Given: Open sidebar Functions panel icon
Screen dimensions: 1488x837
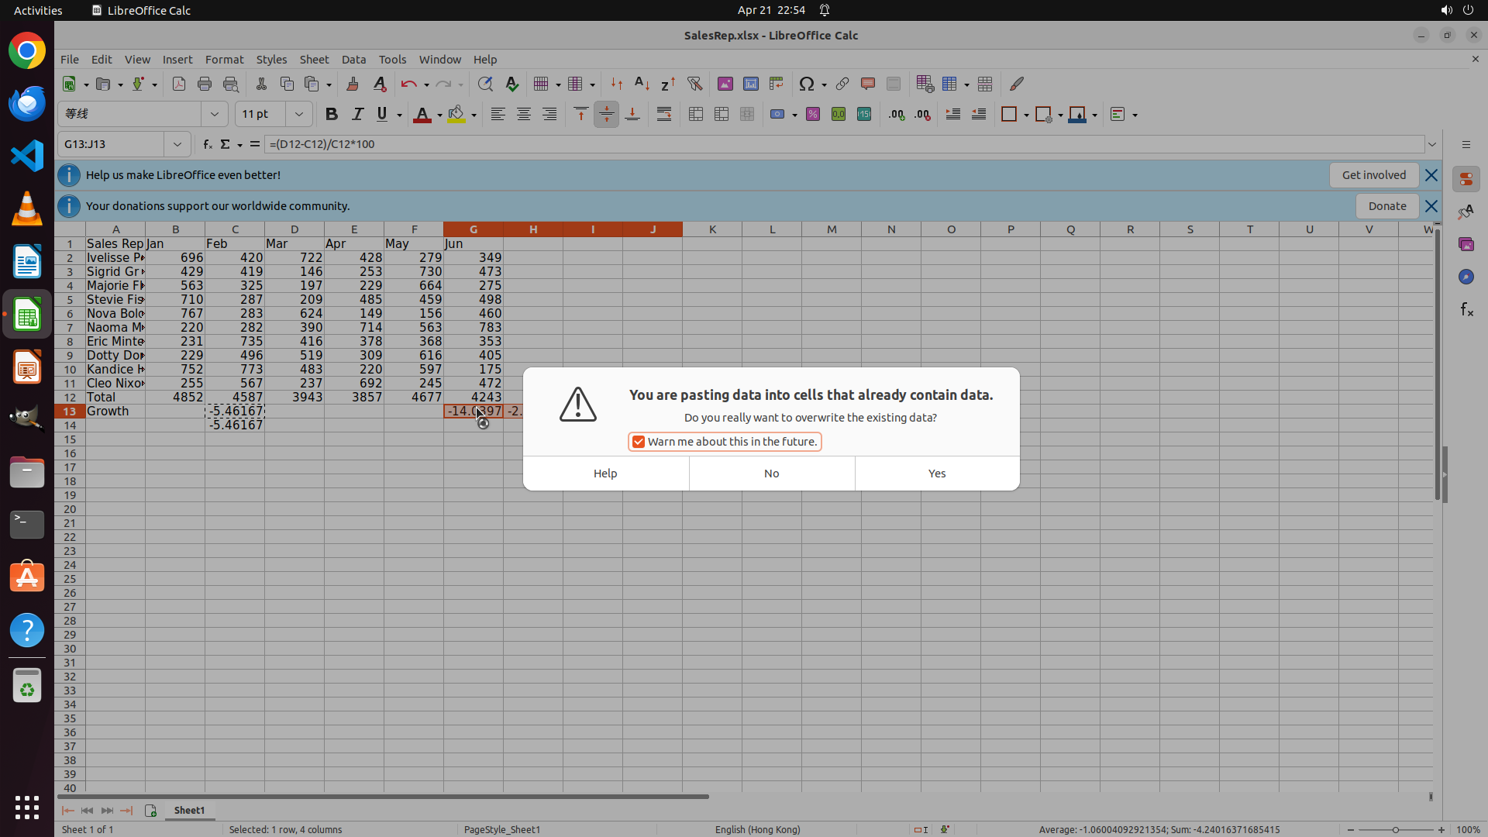Looking at the screenshot, I should (x=1466, y=309).
